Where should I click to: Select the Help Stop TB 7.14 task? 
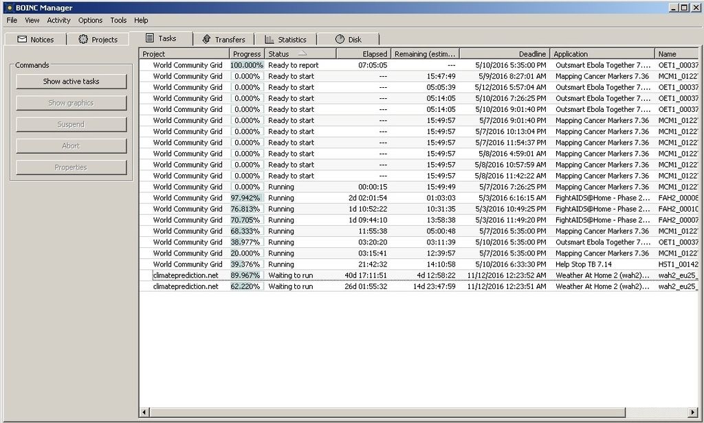point(583,264)
